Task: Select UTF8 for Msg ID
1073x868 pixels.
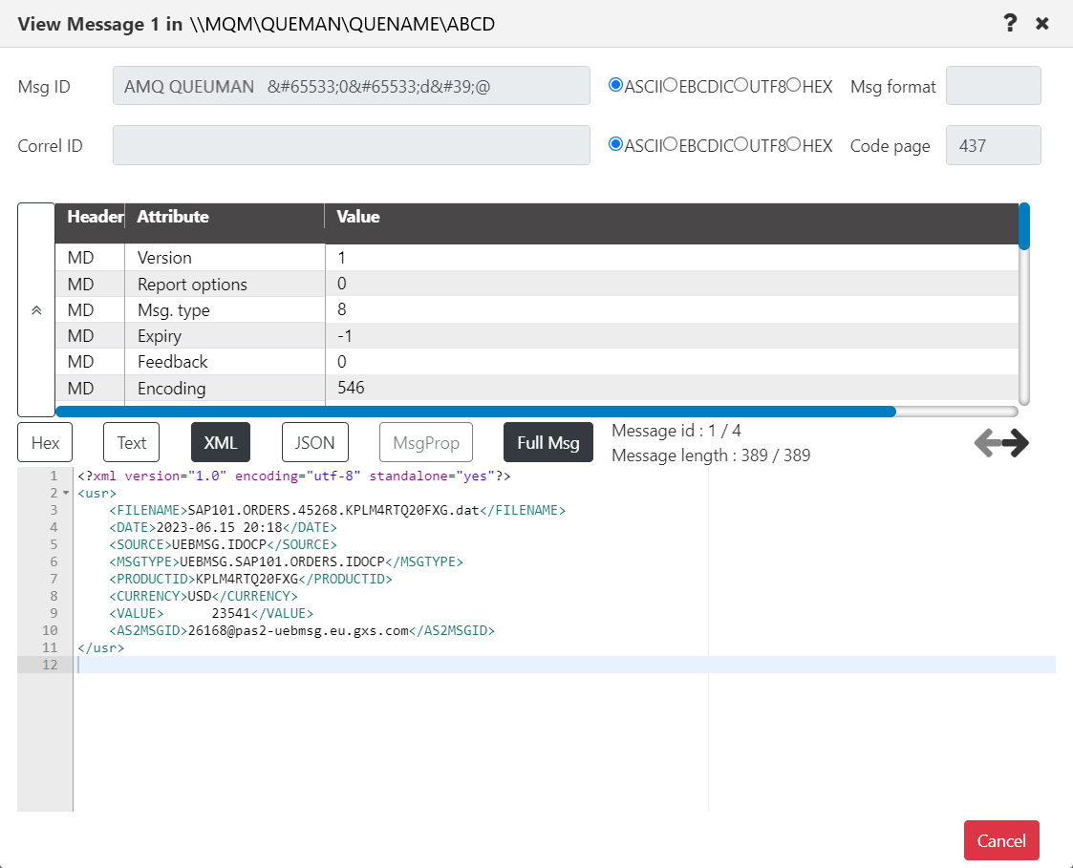Action: [740, 85]
